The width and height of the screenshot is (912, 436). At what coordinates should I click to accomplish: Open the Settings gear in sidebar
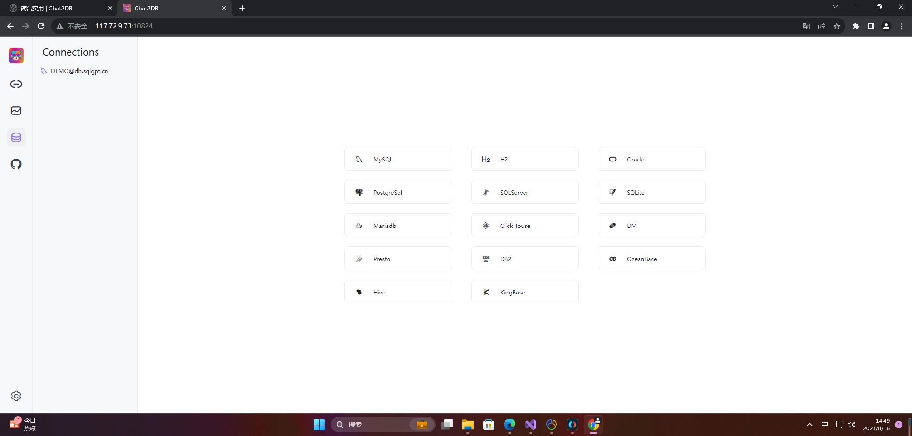(x=16, y=396)
